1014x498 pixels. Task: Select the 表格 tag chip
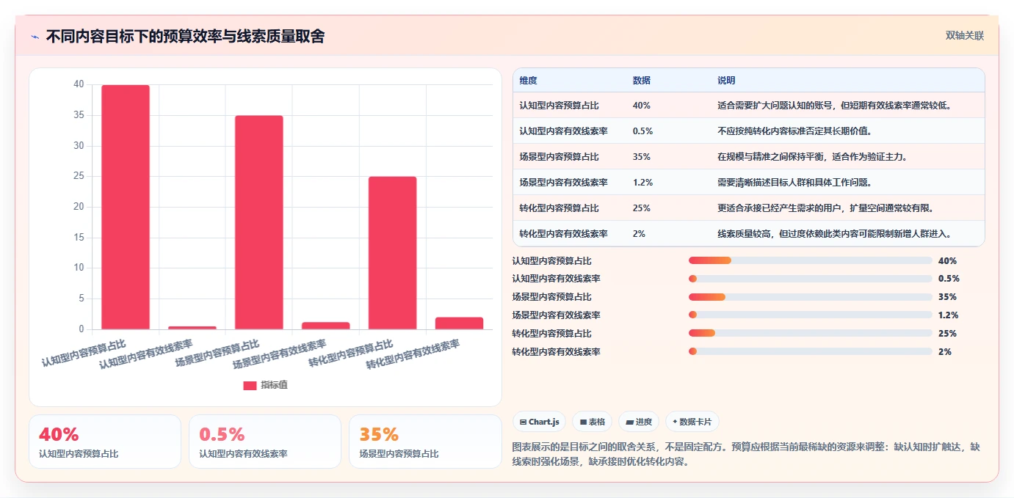coord(592,422)
